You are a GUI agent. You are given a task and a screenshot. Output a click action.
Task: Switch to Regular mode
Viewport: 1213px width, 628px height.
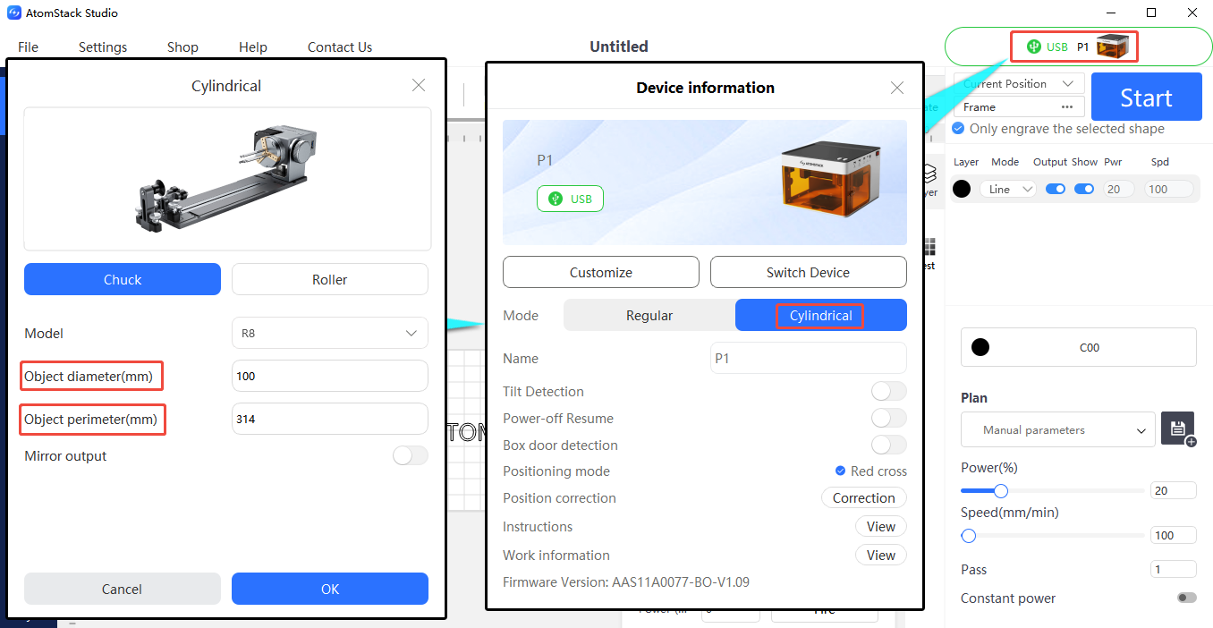(649, 315)
